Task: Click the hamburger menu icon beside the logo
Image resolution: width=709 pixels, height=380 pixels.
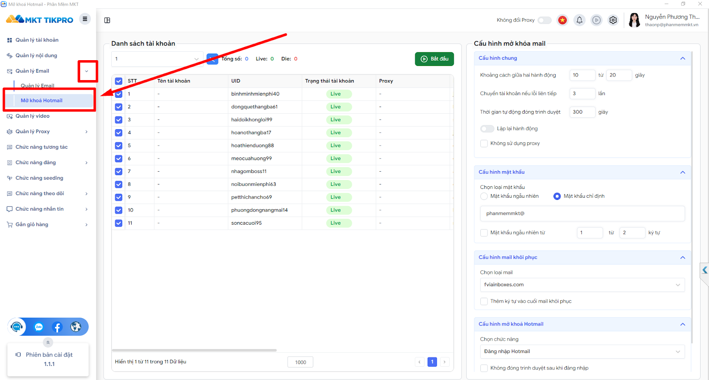Action: point(85,19)
